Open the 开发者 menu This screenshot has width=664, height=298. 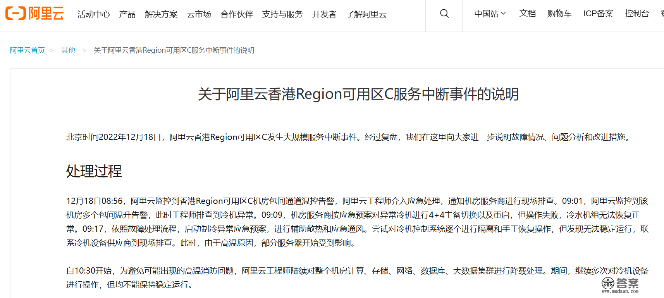coord(324,14)
